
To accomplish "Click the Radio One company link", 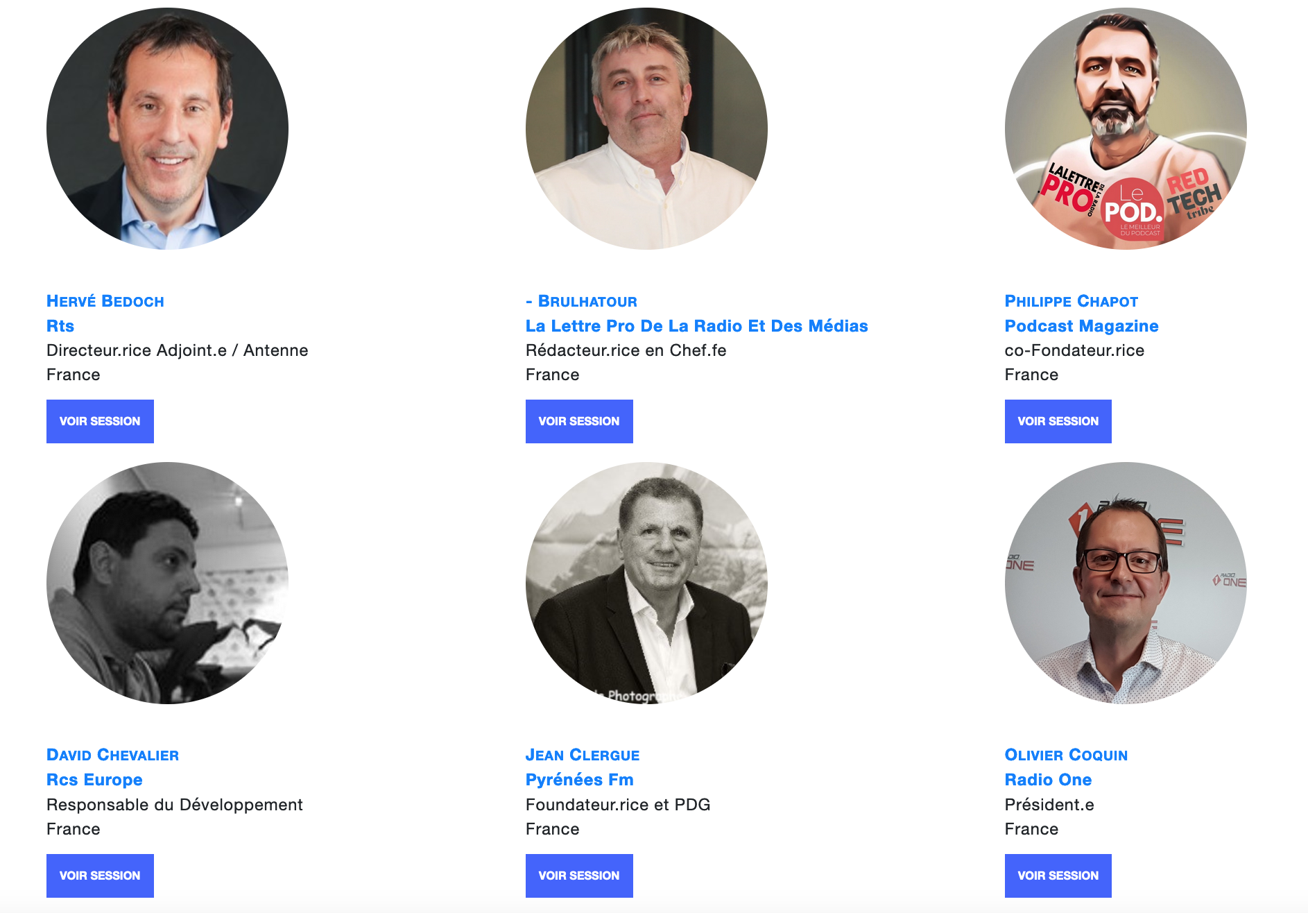I will point(1048,780).
